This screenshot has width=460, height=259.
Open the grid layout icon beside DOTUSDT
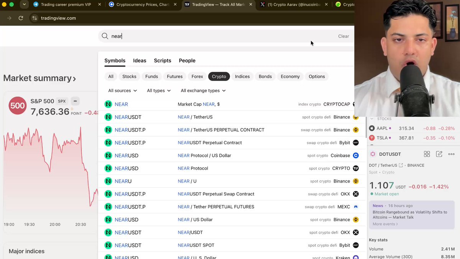427,154
